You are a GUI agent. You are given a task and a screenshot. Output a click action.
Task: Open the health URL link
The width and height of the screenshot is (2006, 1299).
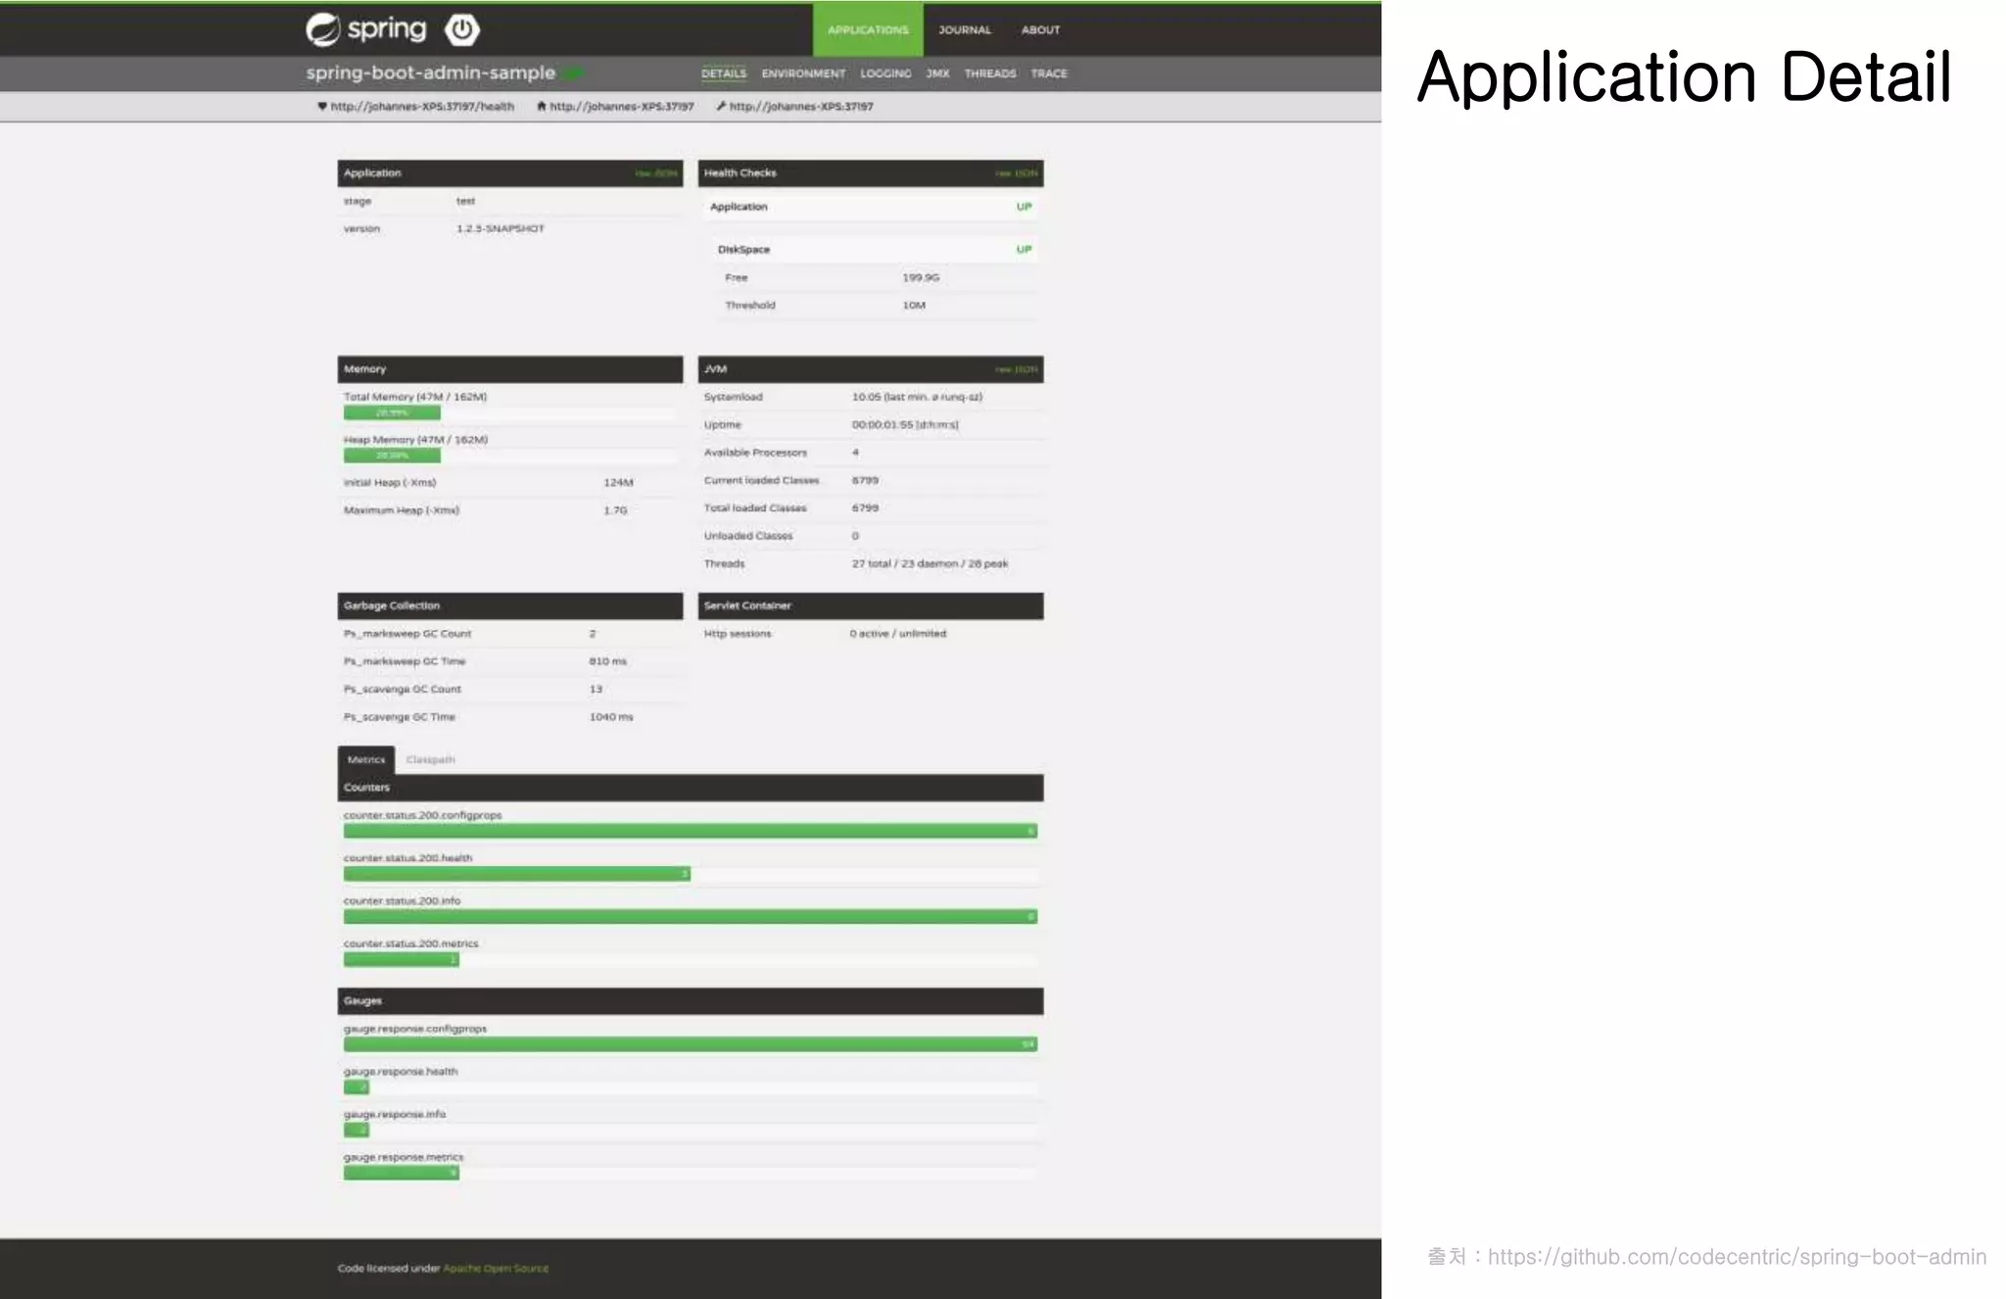[422, 106]
